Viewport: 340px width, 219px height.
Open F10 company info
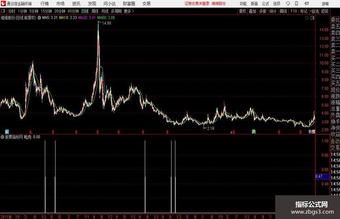pos(294,11)
